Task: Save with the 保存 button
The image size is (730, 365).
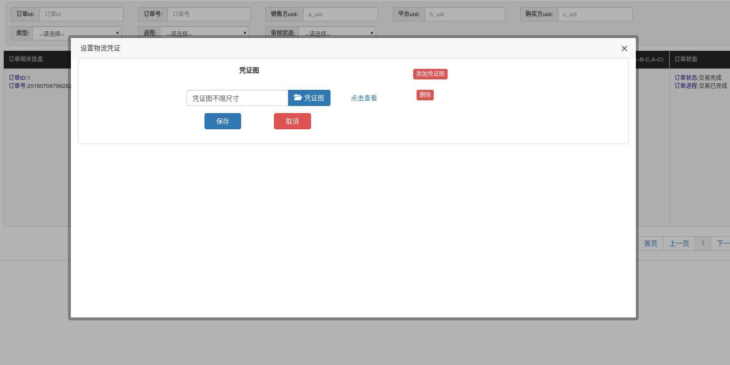Action: click(x=223, y=121)
